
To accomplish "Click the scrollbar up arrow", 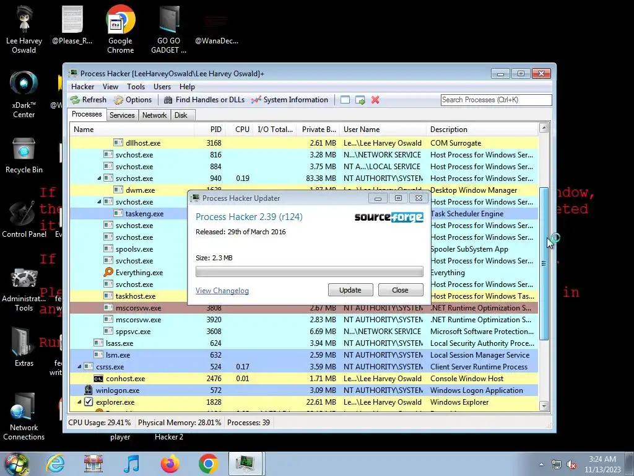I will [544, 128].
